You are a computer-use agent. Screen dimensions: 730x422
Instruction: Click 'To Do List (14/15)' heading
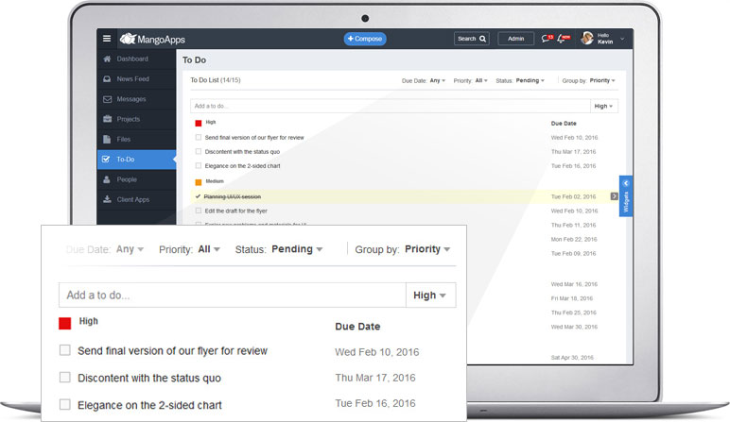[216, 80]
